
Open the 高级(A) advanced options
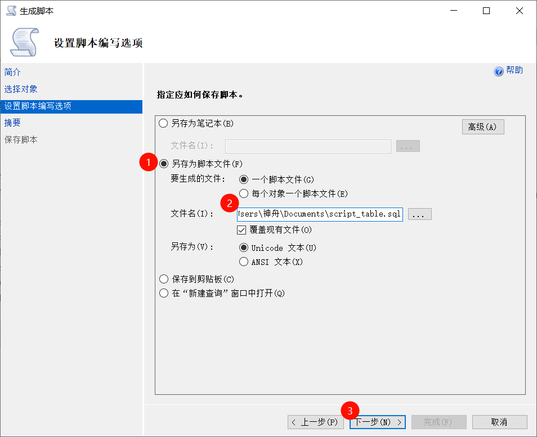[483, 127]
